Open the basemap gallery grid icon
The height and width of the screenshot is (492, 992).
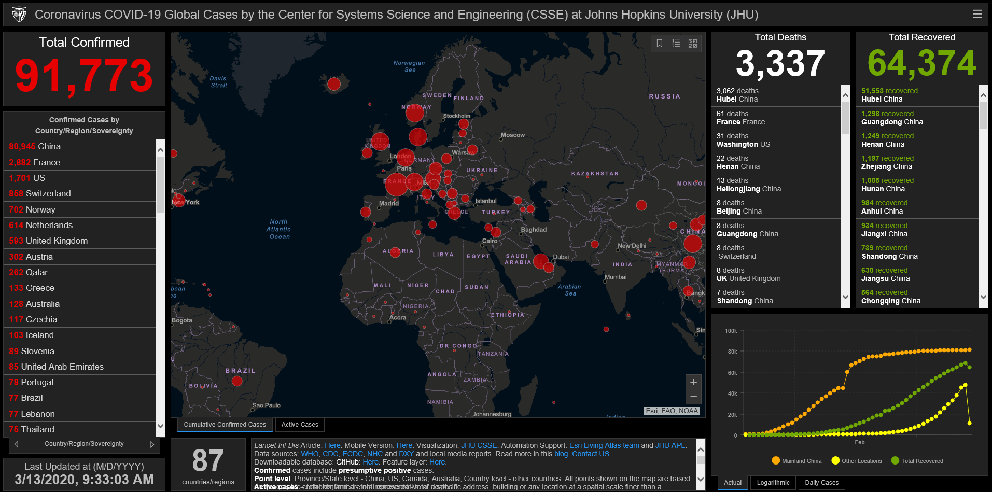tap(693, 44)
